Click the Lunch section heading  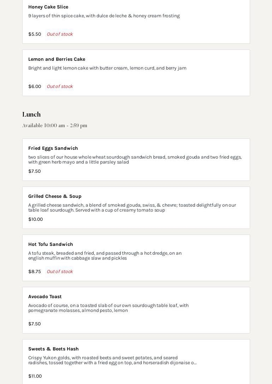tap(31, 114)
